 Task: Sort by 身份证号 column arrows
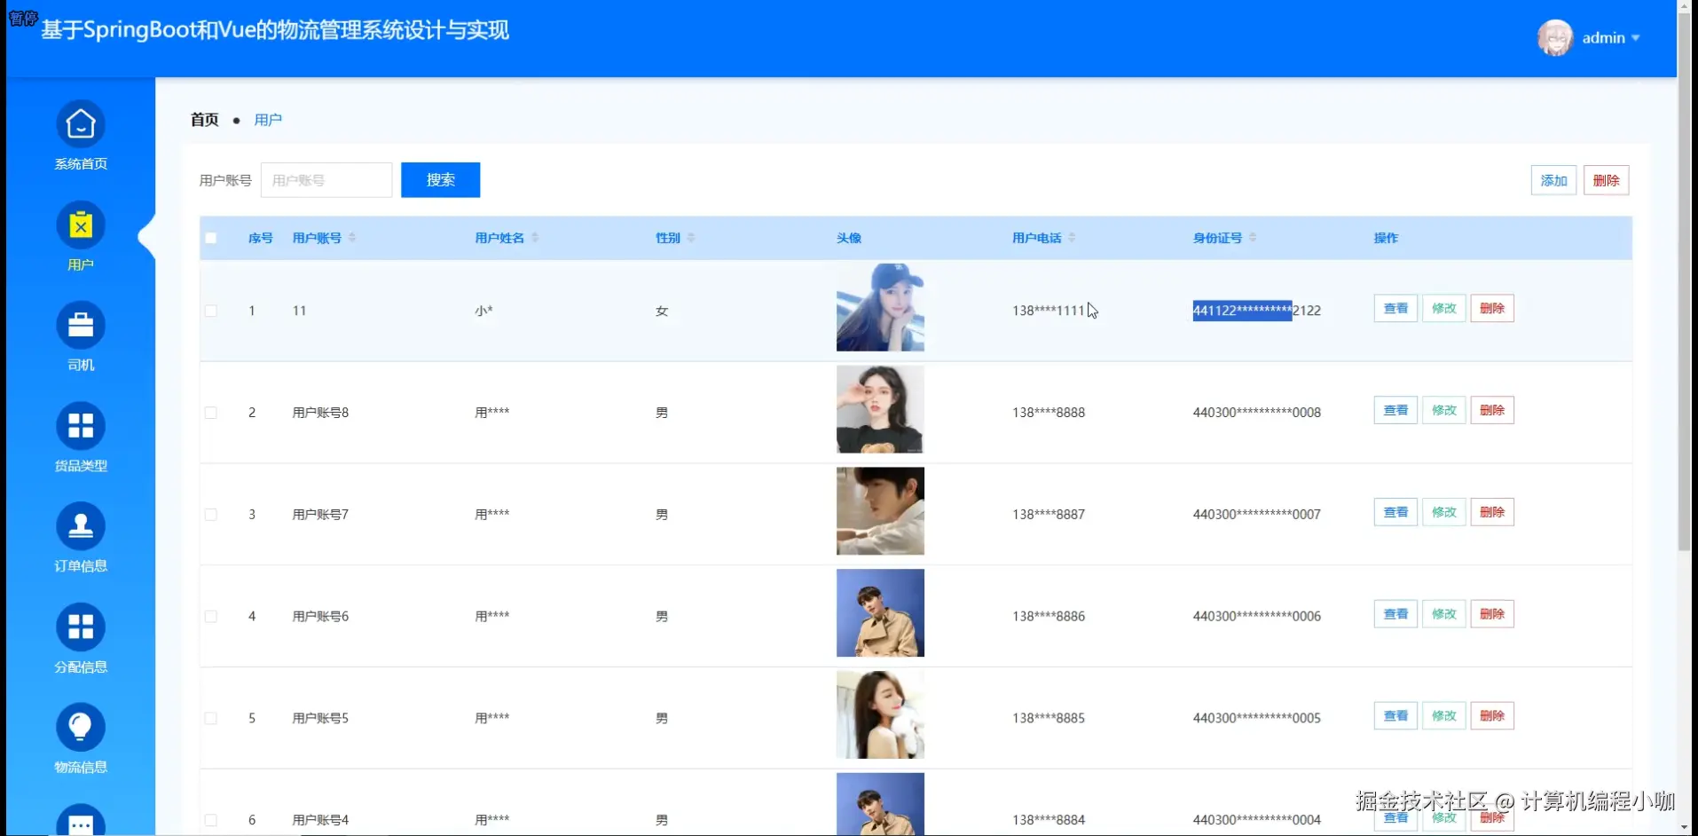click(x=1253, y=238)
